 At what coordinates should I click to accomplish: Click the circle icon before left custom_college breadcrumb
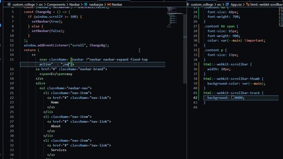click(9, 4)
